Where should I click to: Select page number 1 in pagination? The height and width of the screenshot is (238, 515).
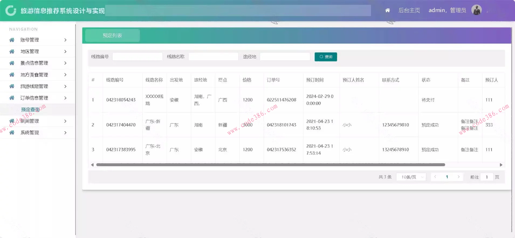[x=447, y=177]
